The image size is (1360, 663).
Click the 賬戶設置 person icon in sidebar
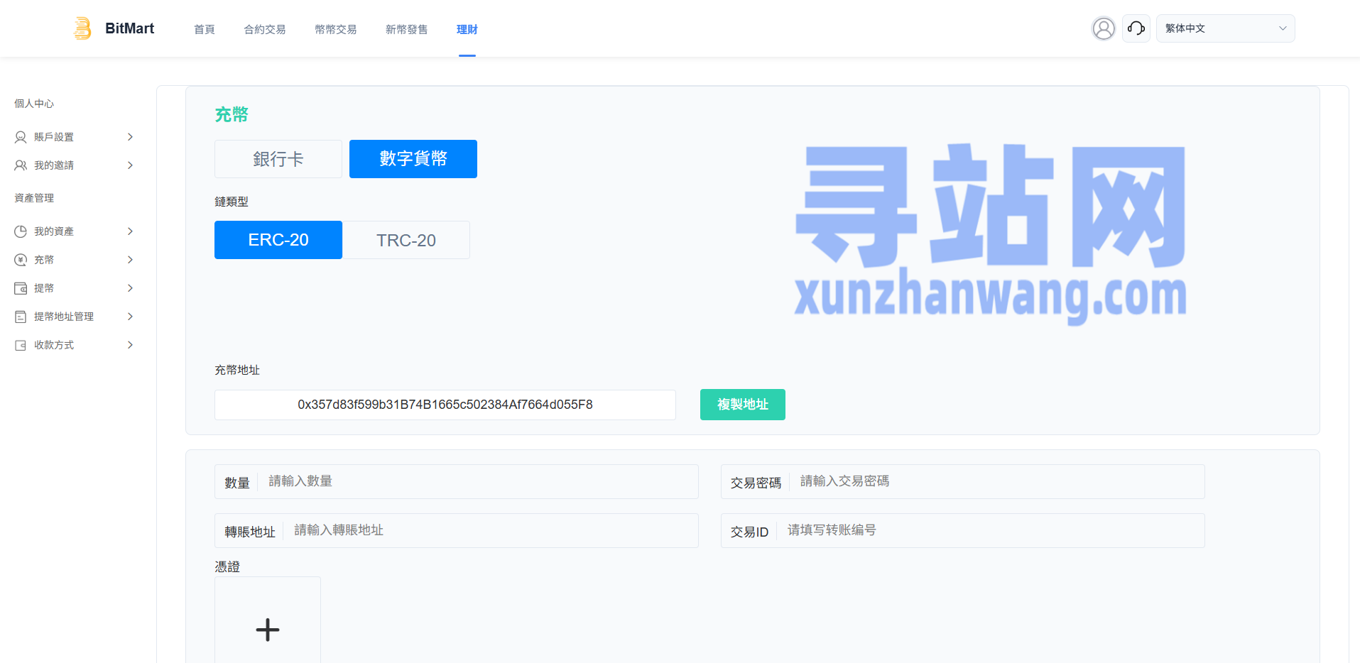[x=21, y=137]
